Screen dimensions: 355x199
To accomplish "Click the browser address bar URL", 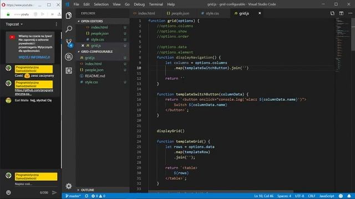I will (22, 14).
